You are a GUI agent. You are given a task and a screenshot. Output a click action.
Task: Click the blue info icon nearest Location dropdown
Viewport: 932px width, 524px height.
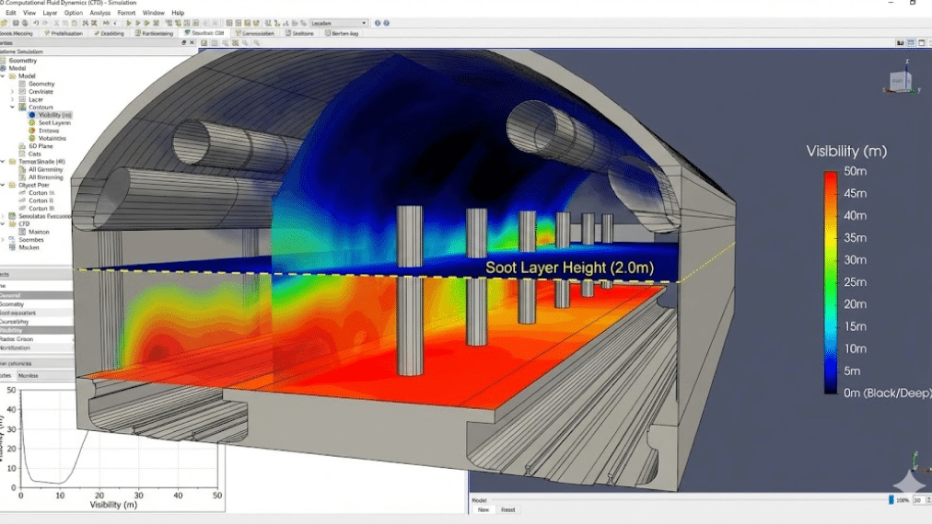pos(377,23)
